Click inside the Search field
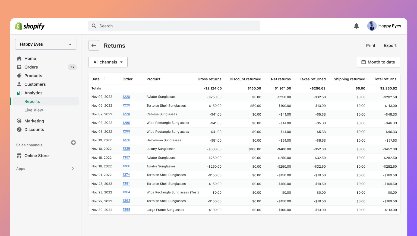The width and height of the screenshot is (417, 236). pos(174,26)
